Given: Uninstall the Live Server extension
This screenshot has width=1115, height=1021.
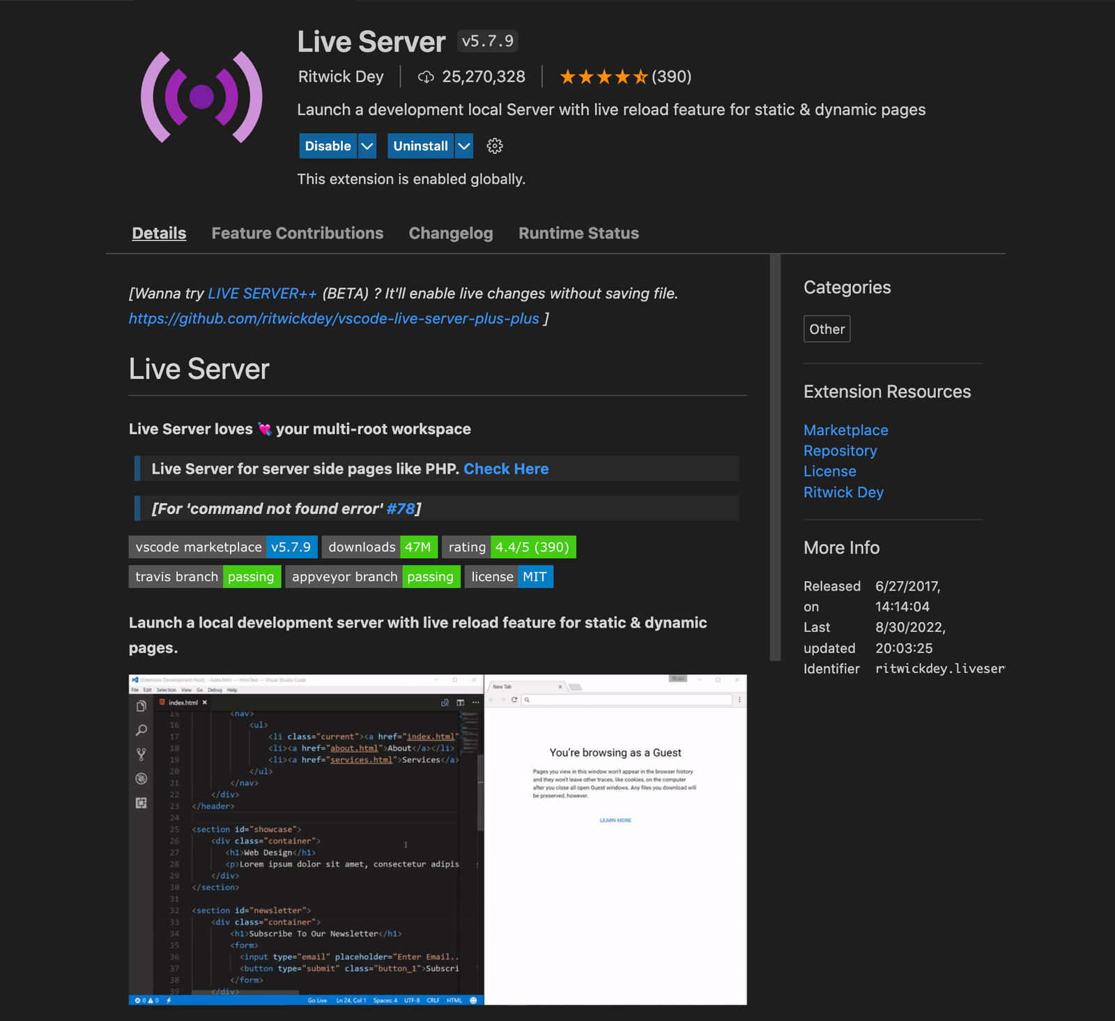Looking at the screenshot, I should click(420, 146).
